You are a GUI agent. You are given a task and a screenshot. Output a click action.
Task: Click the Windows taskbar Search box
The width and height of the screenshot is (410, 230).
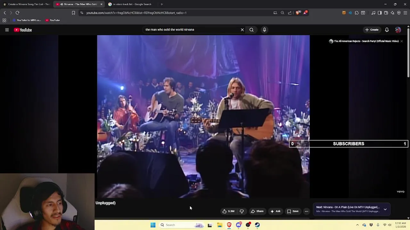182,225
